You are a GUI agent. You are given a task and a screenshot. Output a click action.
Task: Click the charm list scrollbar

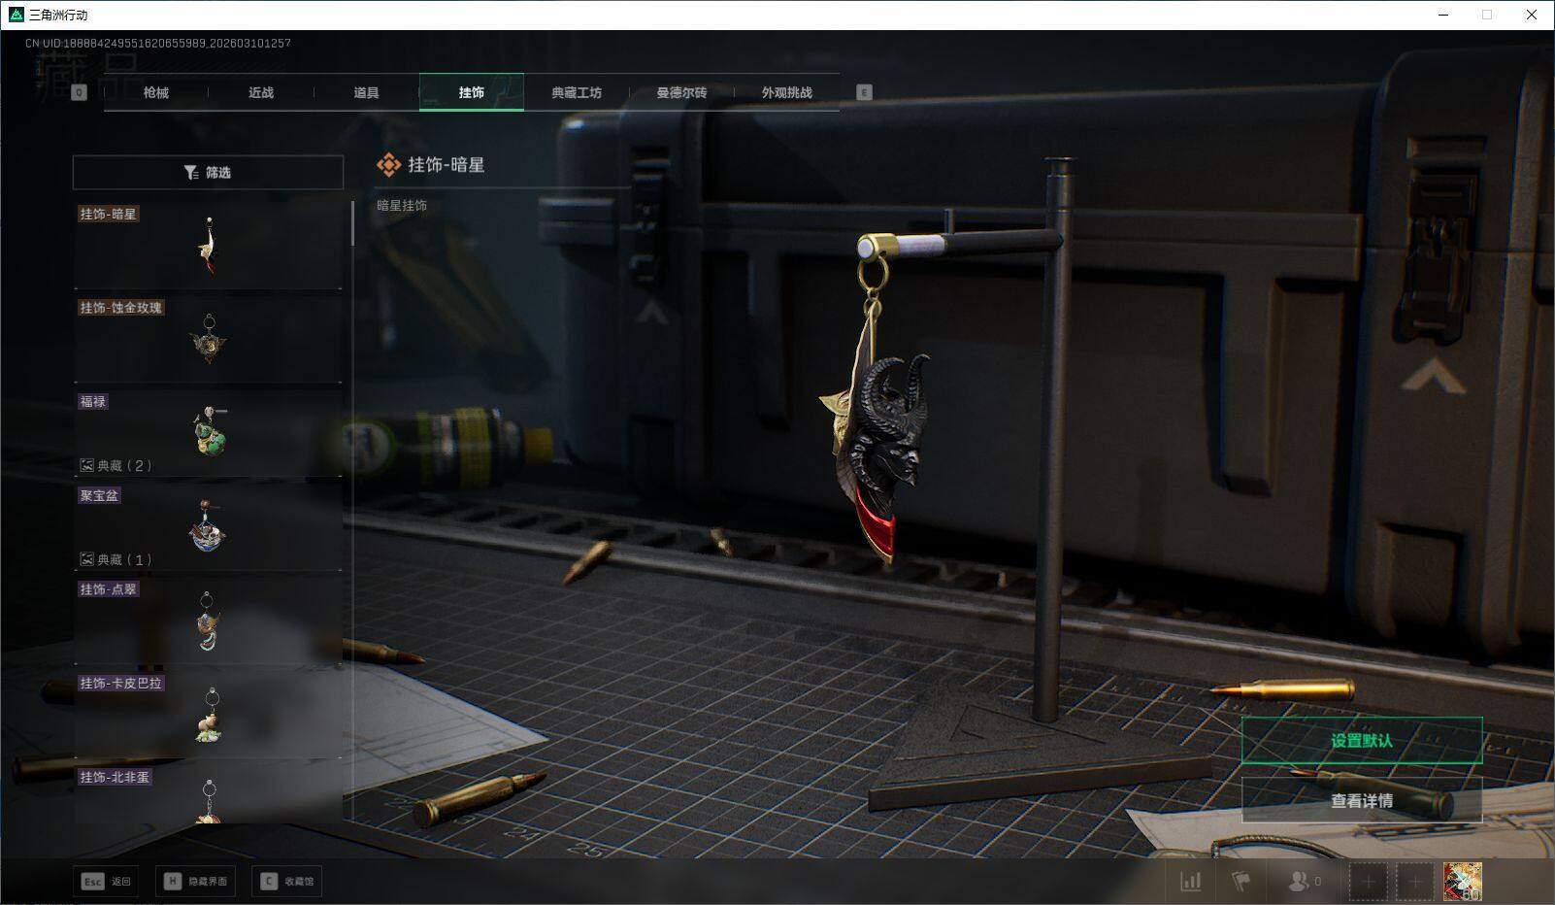(352, 222)
